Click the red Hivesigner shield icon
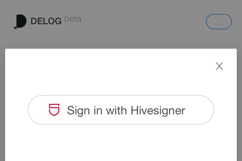242x161 pixels. [54, 110]
